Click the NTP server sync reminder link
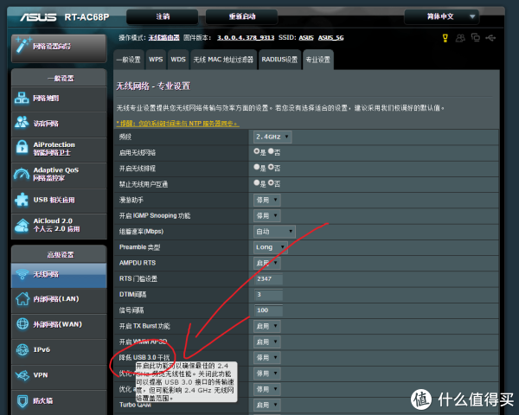 click(177, 124)
